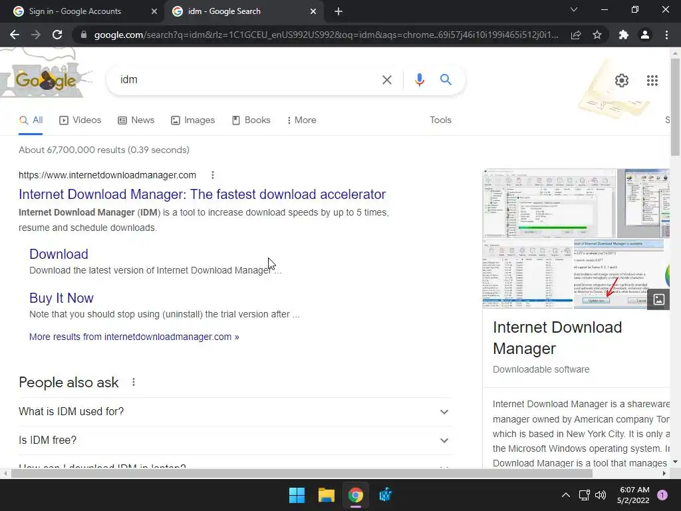Screen dimensions: 681x511
Task: Open the Google apps grid
Action: coord(652,81)
